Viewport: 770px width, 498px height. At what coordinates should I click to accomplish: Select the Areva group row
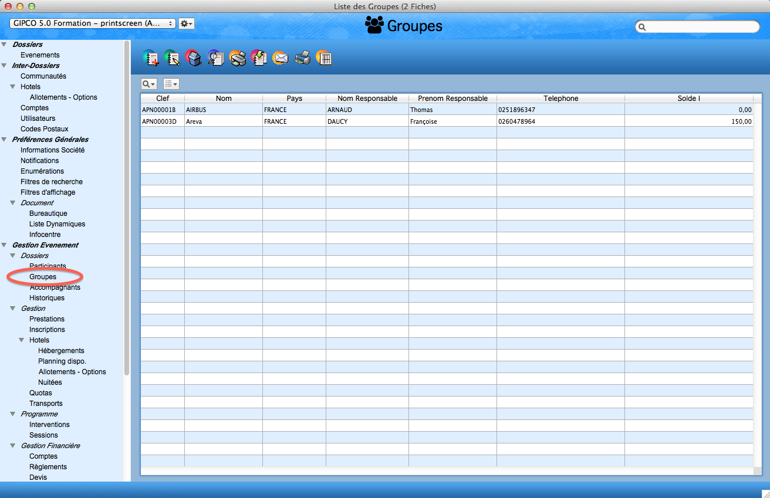point(447,121)
